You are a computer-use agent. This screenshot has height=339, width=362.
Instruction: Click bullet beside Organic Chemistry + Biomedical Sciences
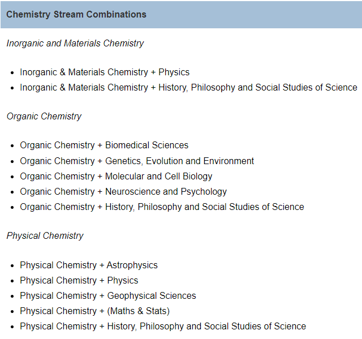pos(12,146)
